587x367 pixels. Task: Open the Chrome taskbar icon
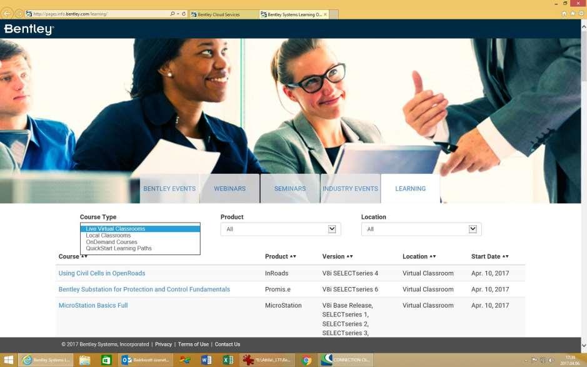[x=306, y=360]
